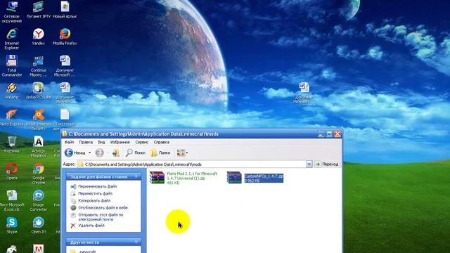Select the Nokia PC Suite icon

point(38,91)
